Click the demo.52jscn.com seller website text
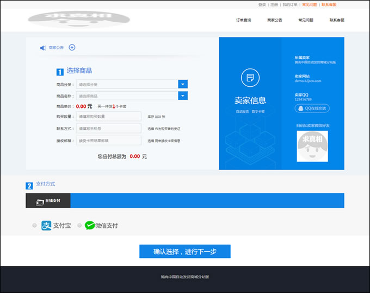 [308, 81]
